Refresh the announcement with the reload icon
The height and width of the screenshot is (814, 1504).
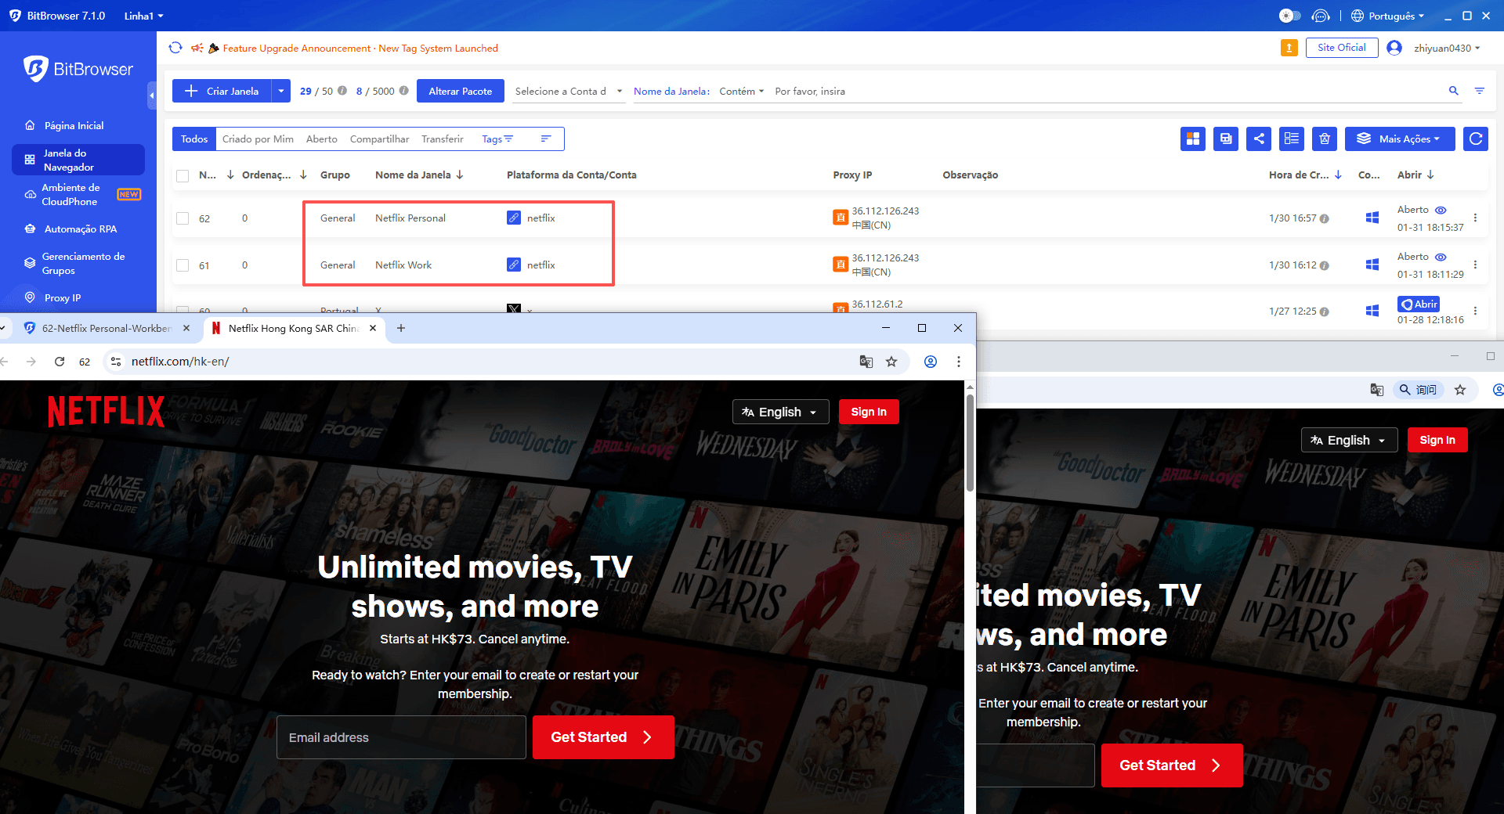(175, 48)
